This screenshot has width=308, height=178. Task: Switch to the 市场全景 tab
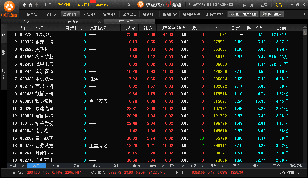point(75,22)
